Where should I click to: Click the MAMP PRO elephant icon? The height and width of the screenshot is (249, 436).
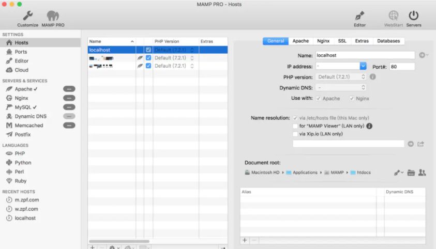click(x=53, y=16)
